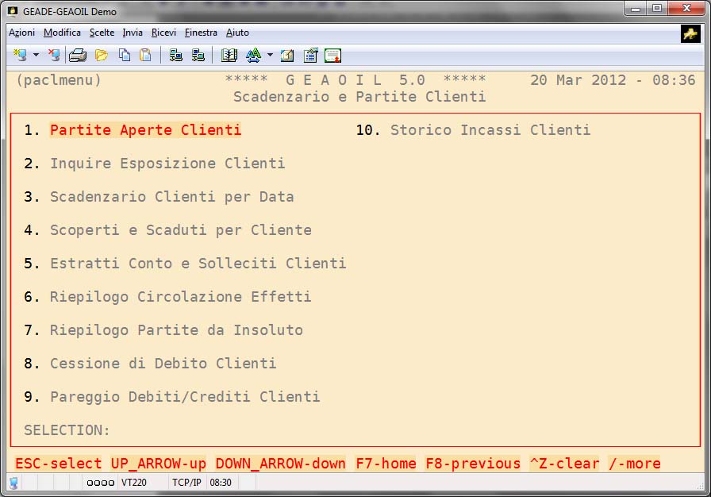
Task: Click the new connection toolbar icon
Action: click(20, 56)
